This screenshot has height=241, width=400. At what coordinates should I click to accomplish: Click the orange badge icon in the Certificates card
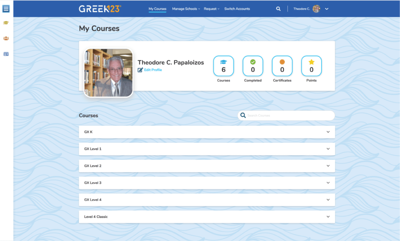point(282,62)
